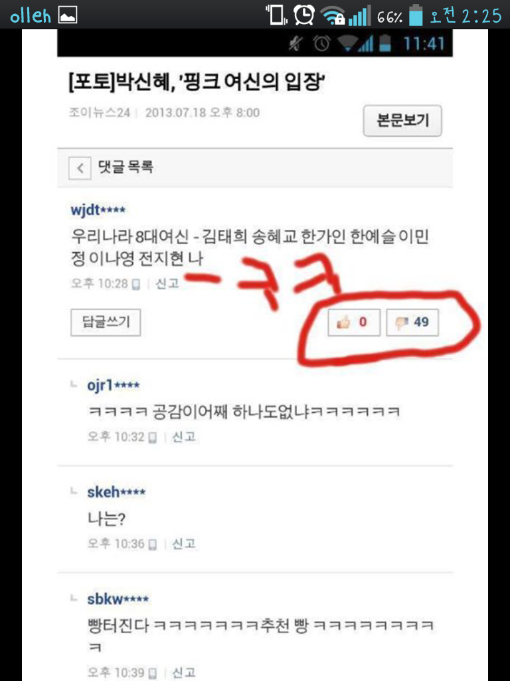Tap the alarm clock icon in the status bar
Screen dimensions: 510x681
303,15
